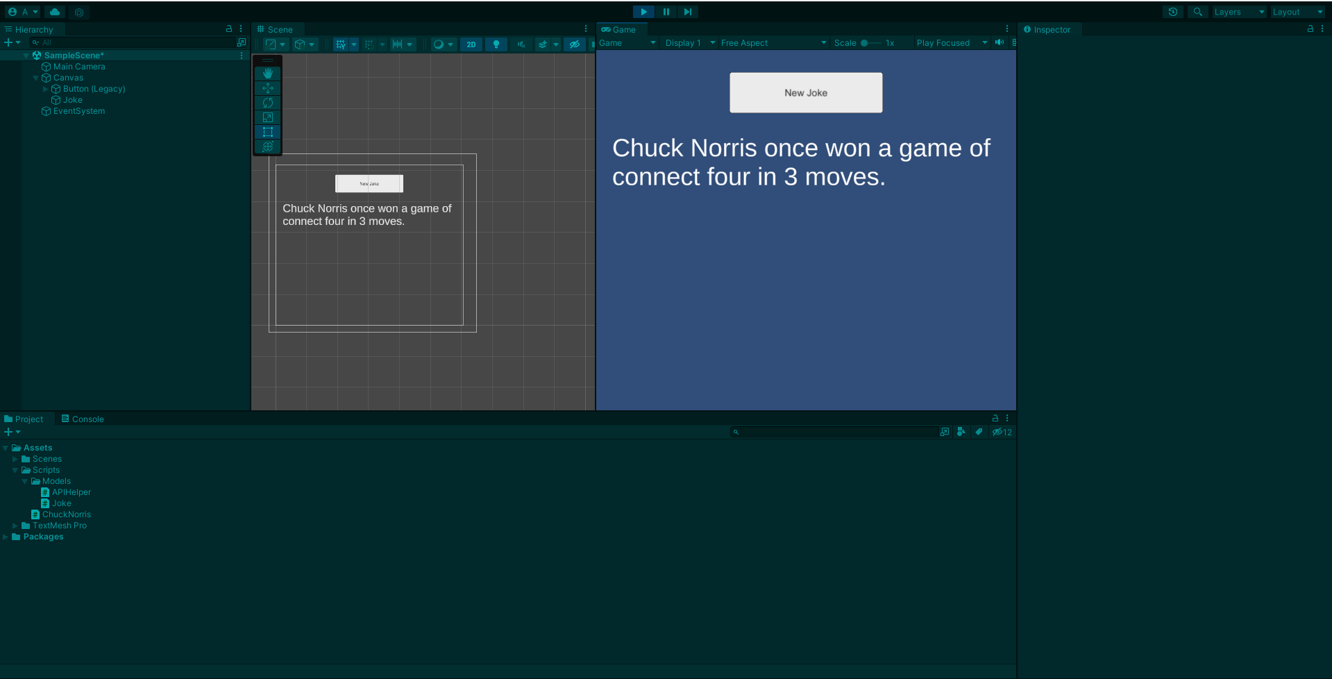Open Undo History icon in top bar
The width and height of the screenshot is (1332, 679).
[1172, 12]
